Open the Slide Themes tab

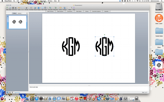(x=50, y=11)
